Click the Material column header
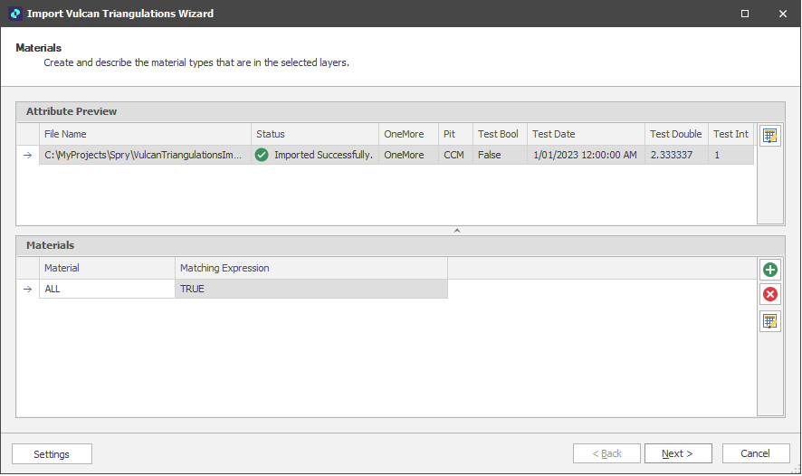This screenshot has width=802, height=476. pyautogui.click(x=107, y=268)
